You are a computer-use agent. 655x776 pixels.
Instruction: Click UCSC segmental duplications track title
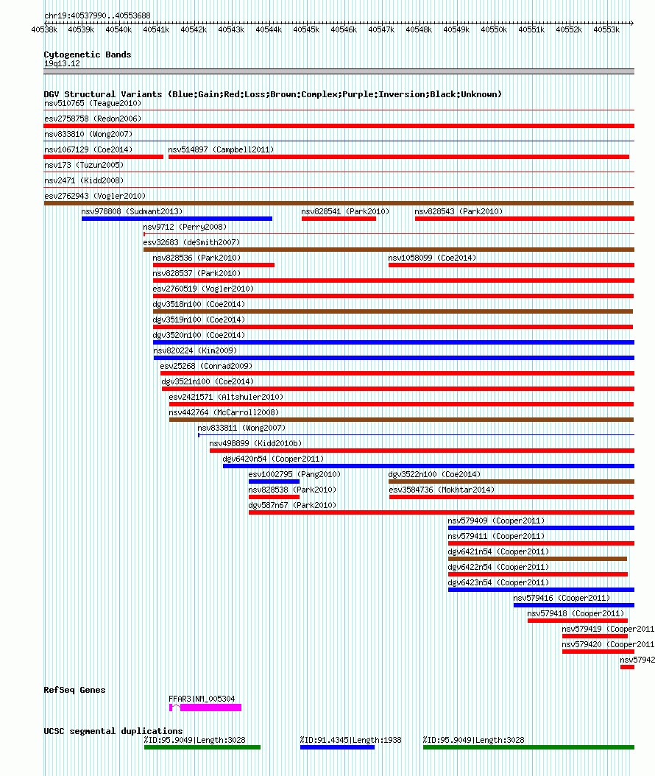[113, 731]
